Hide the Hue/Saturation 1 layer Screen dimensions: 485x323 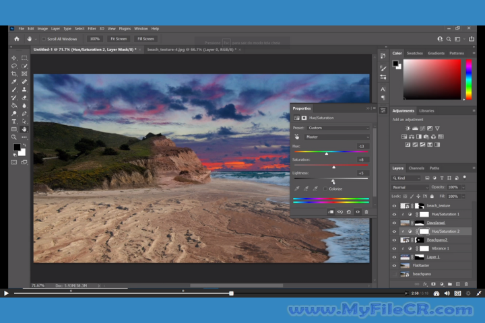pos(394,214)
